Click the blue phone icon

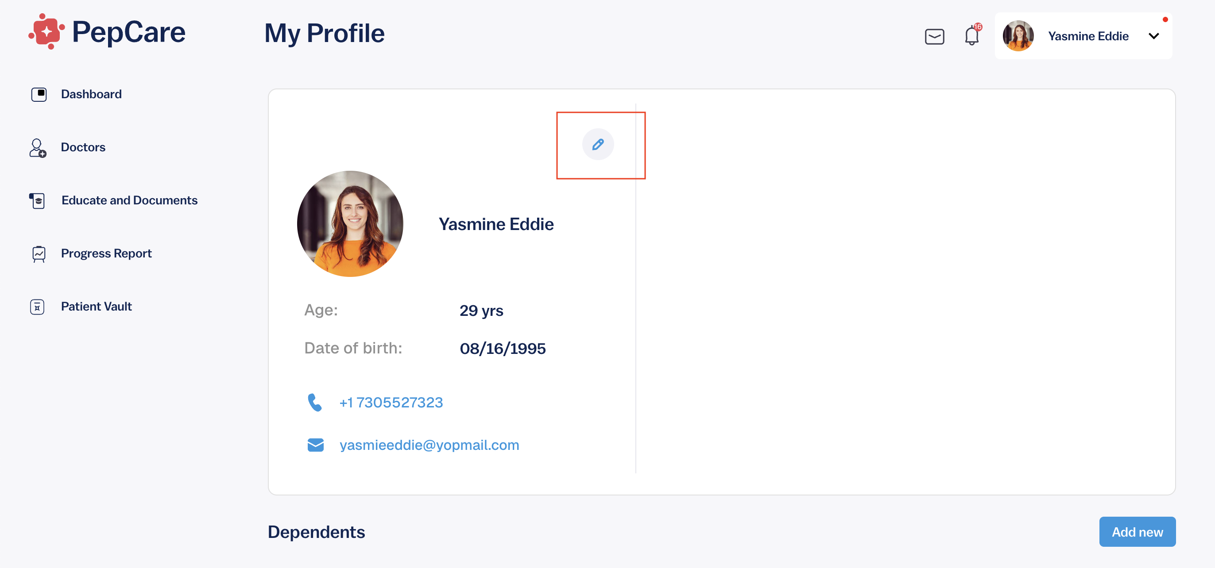tap(314, 403)
